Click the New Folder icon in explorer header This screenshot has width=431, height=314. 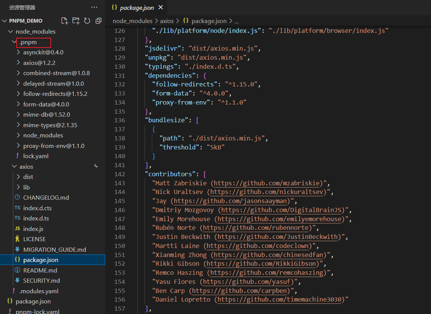(76, 21)
